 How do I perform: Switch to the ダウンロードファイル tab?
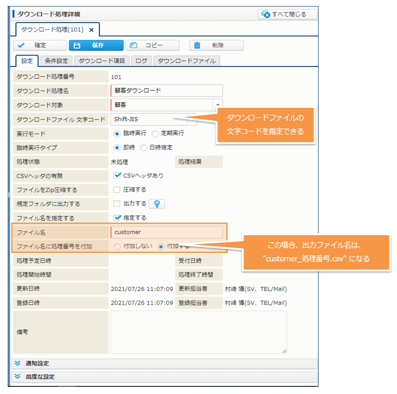tap(186, 61)
